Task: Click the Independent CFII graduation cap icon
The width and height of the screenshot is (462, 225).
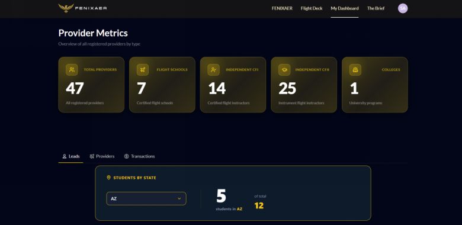Action: coord(284,70)
